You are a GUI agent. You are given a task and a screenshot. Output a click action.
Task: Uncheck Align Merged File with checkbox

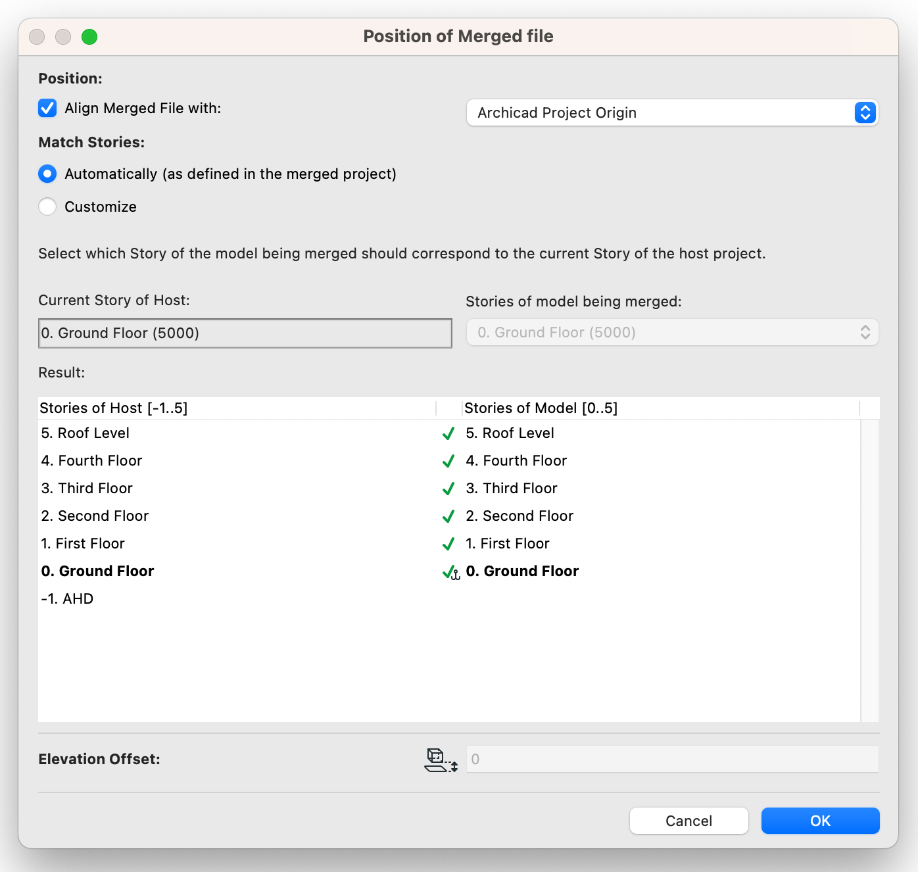pos(47,109)
